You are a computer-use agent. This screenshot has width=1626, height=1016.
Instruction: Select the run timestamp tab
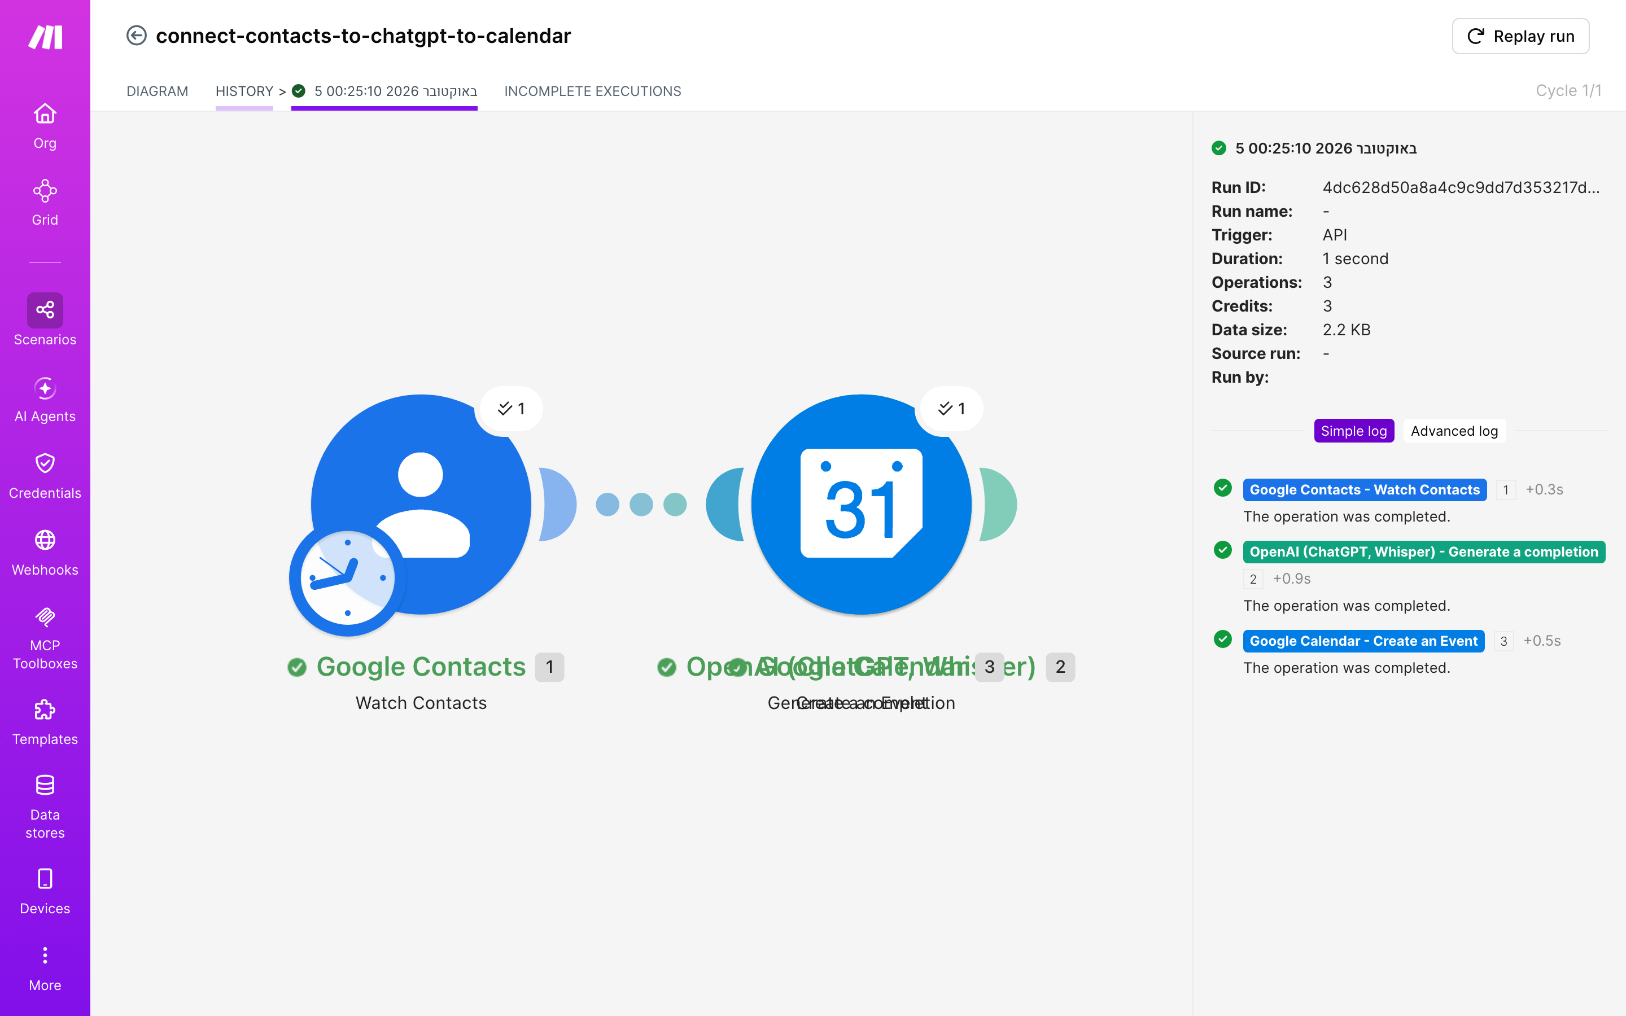click(x=384, y=91)
